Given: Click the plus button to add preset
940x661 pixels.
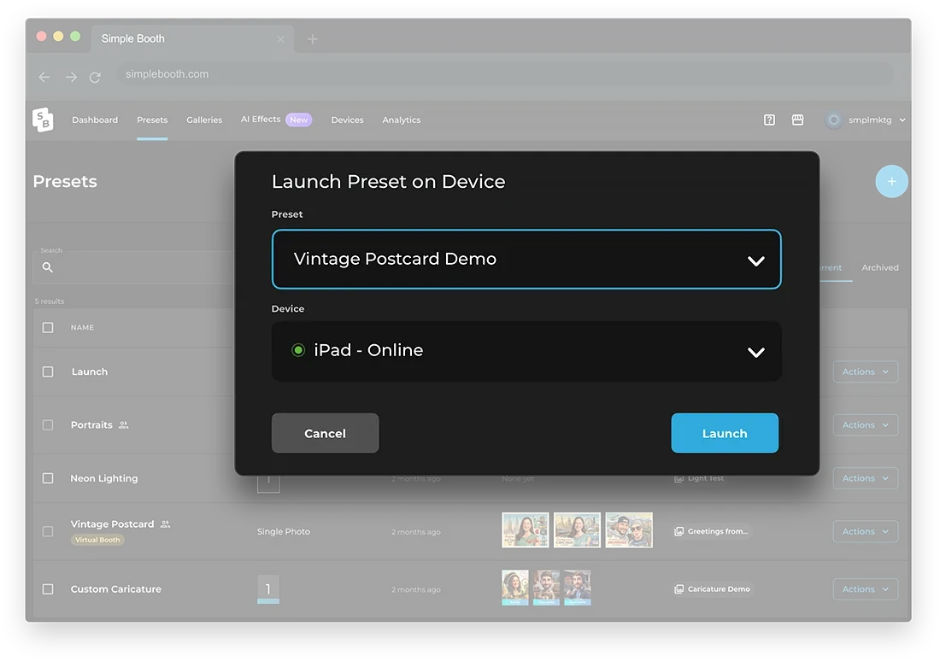Looking at the screenshot, I should point(891,181).
